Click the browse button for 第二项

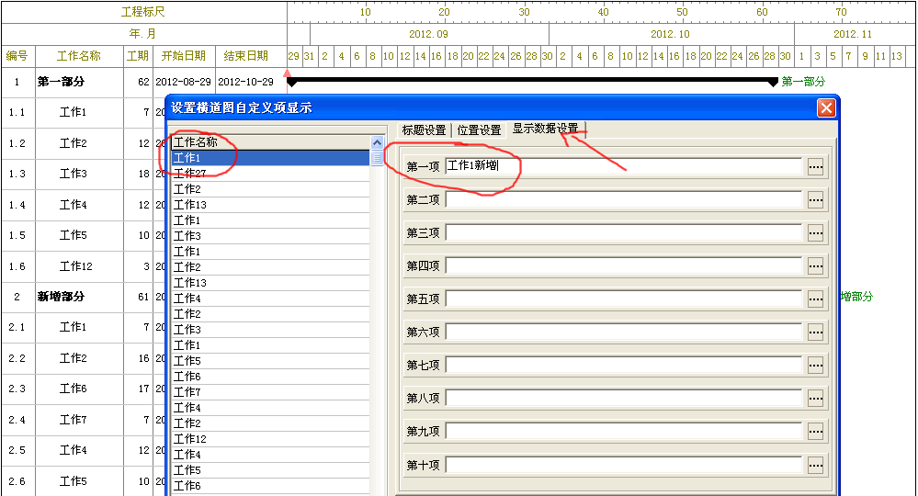815,199
